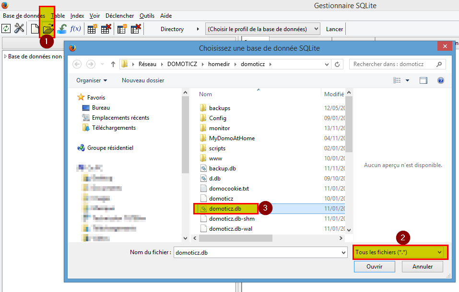Open the Organiser dropdown menu
The image size is (459, 292).
point(92,80)
